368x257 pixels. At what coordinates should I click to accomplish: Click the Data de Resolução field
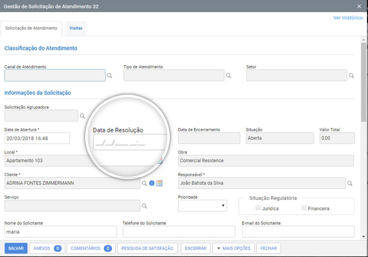(x=130, y=142)
